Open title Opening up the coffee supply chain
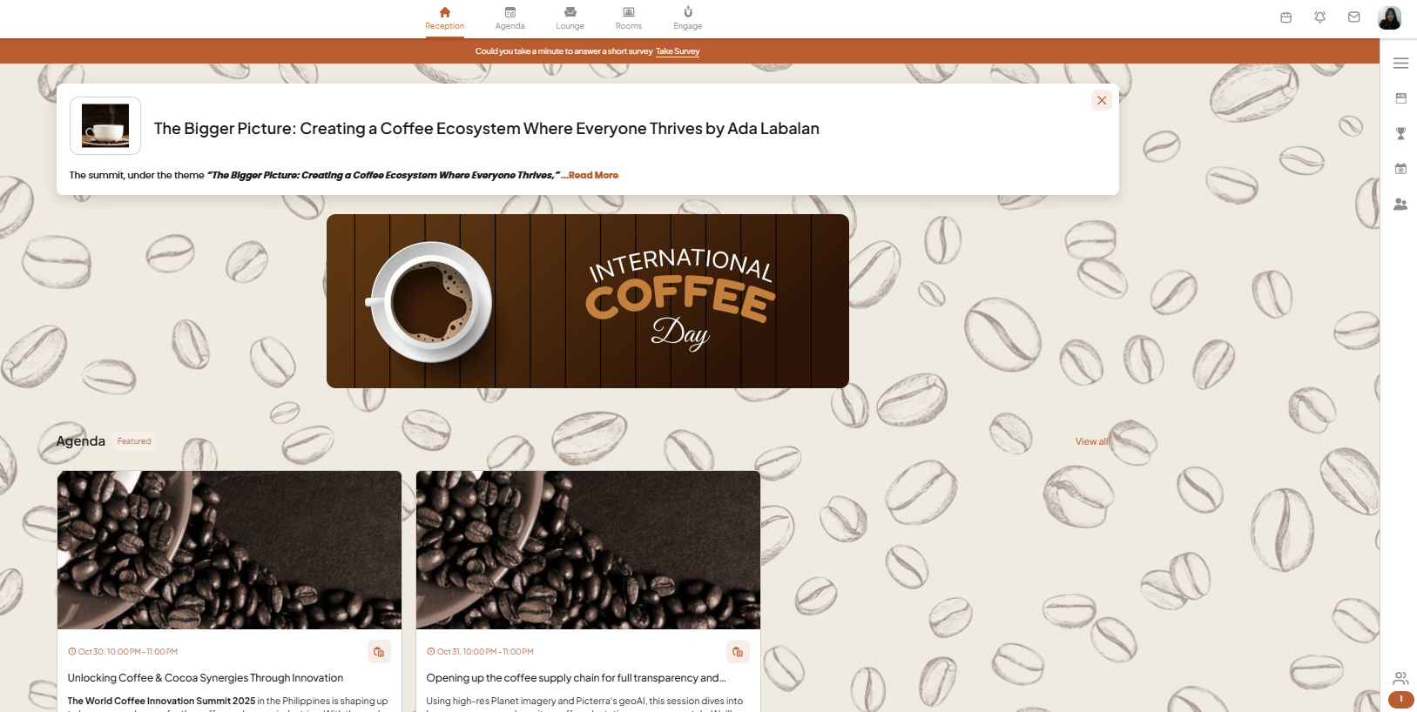Image resolution: width=1417 pixels, height=712 pixels. coord(576,678)
